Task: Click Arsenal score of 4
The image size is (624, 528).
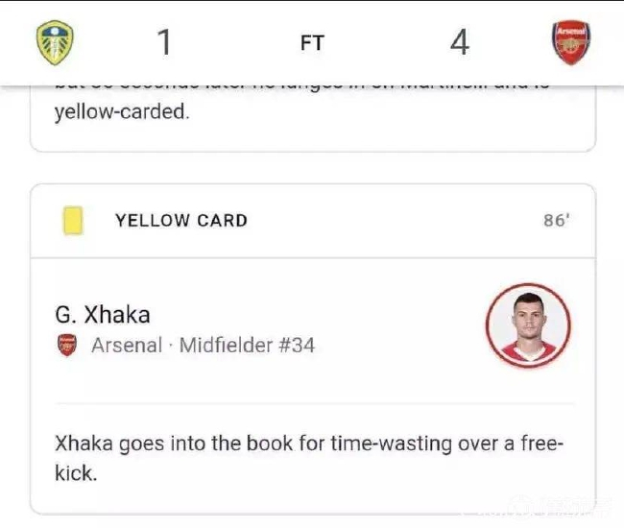Action: click(x=460, y=43)
